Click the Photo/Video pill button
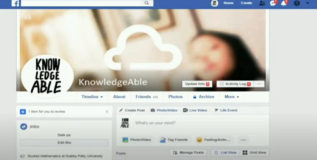317x160 pixels. tap(137, 140)
